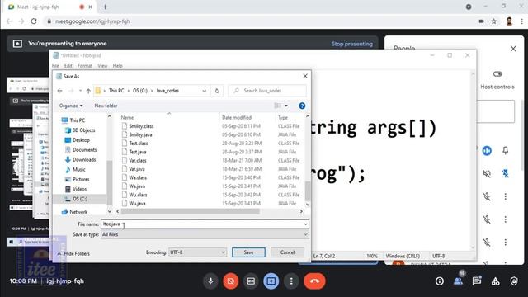Open Notepad's Help menu
Viewport: 528px width, 297px height.
point(117,66)
